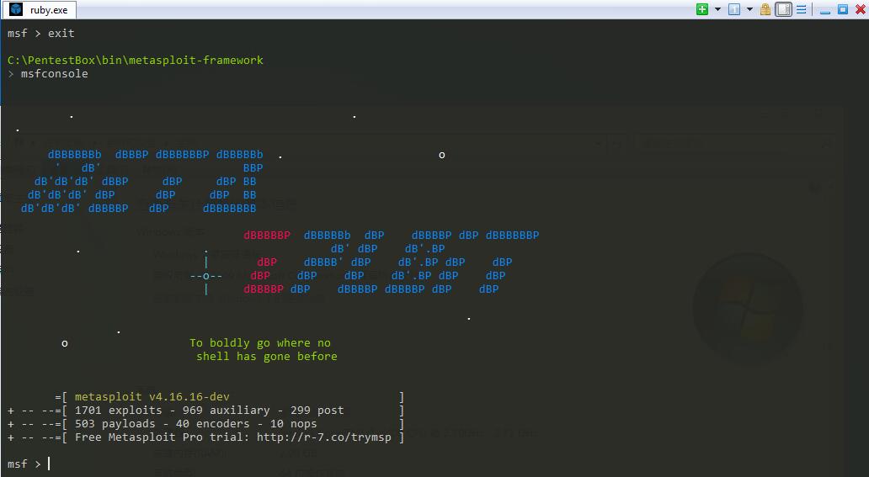Open a new console with green plus icon
Viewport: 869px width, 477px height.
[x=702, y=9]
